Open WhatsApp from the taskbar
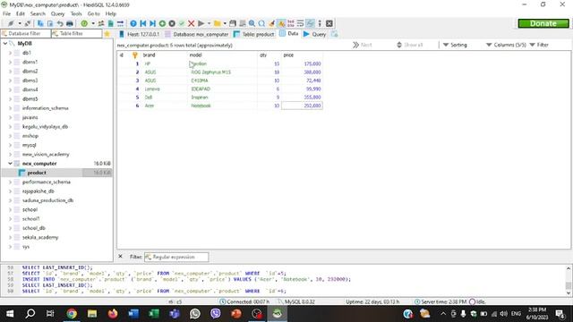The image size is (573, 322). click(x=195, y=314)
